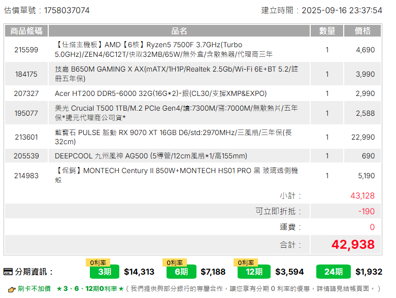Select product barcode 214983

tap(26, 176)
